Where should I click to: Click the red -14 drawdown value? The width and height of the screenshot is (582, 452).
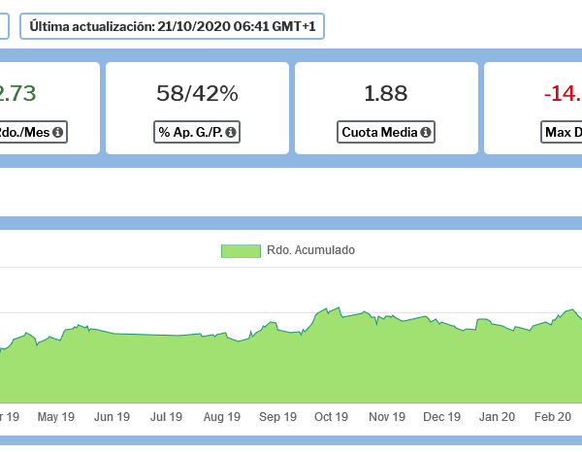563,93
